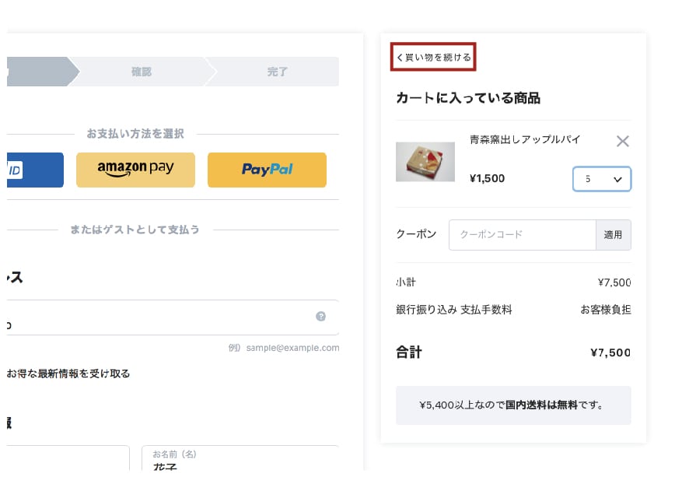
Task: Go to the 完了 step tab
Action: (x=276, y=72)
